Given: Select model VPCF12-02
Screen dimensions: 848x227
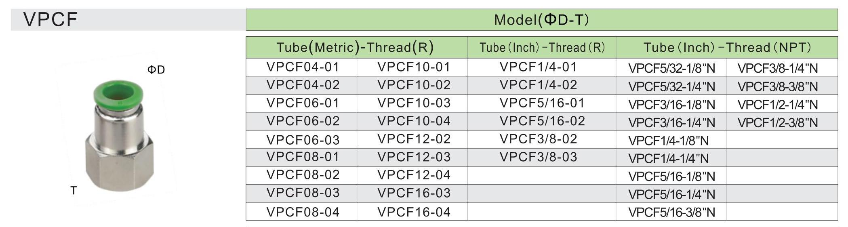Looking at the screenshot, I should click(414, 139).
